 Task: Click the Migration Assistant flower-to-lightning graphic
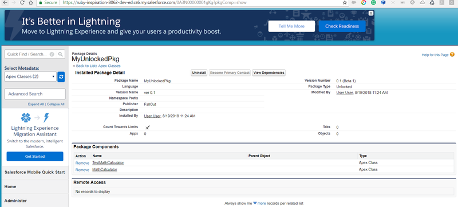[35, 117]
